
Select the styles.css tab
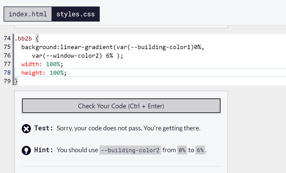76,14
